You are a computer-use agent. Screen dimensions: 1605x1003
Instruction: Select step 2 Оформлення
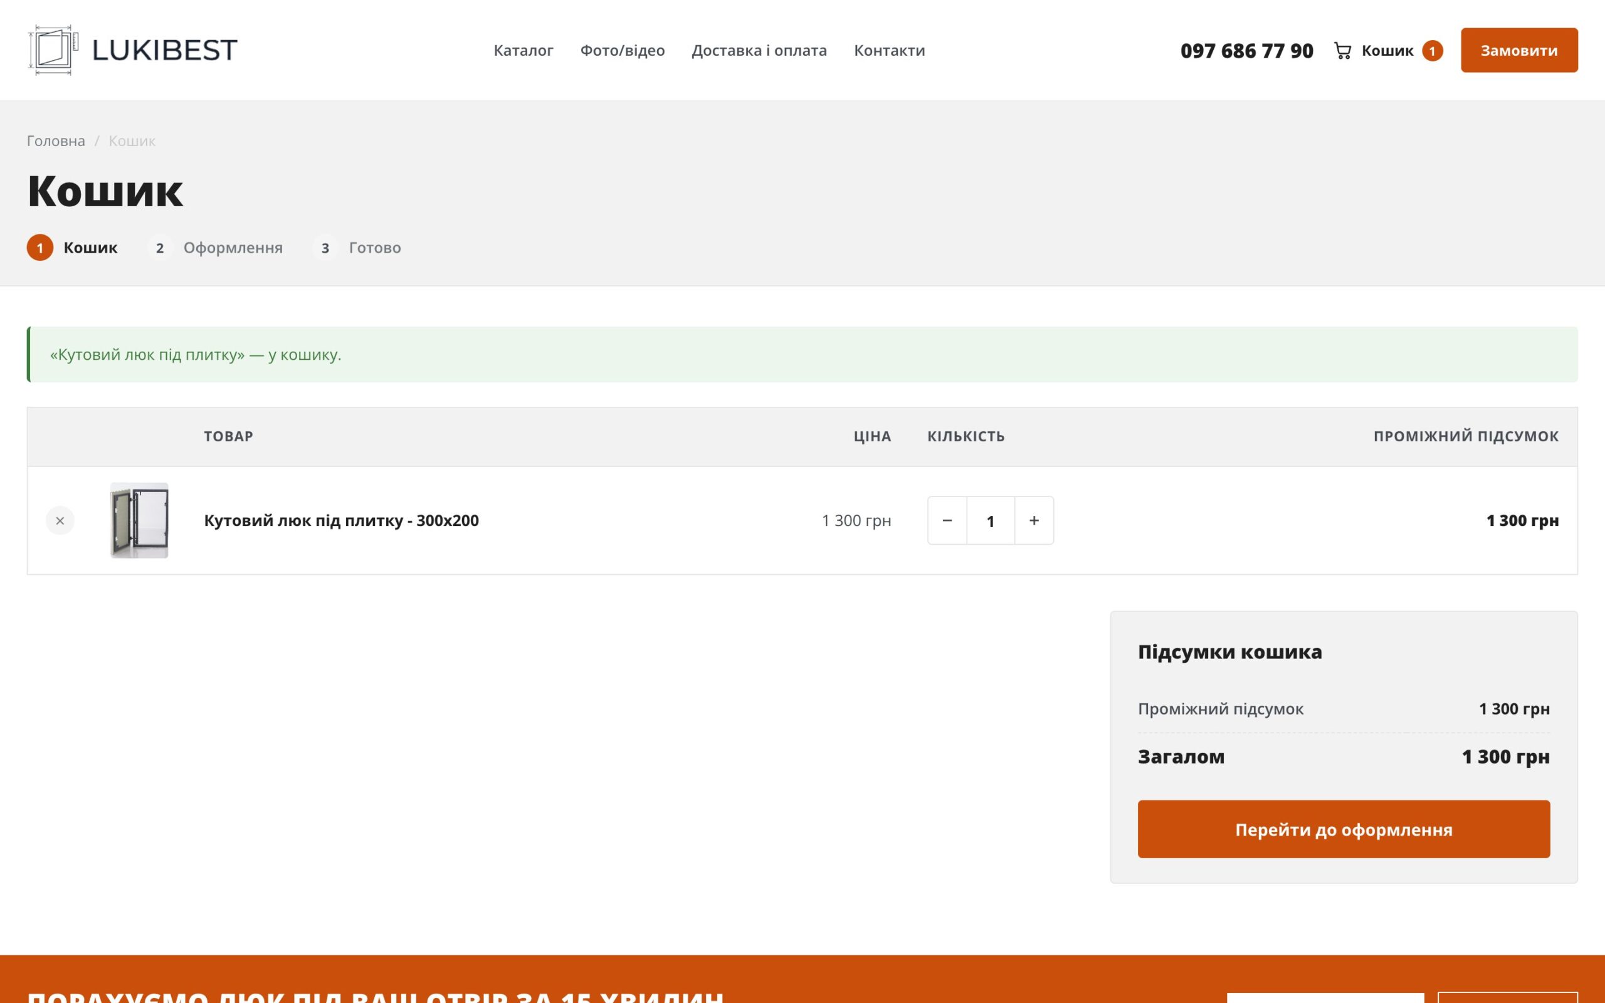tap(216, 248)
